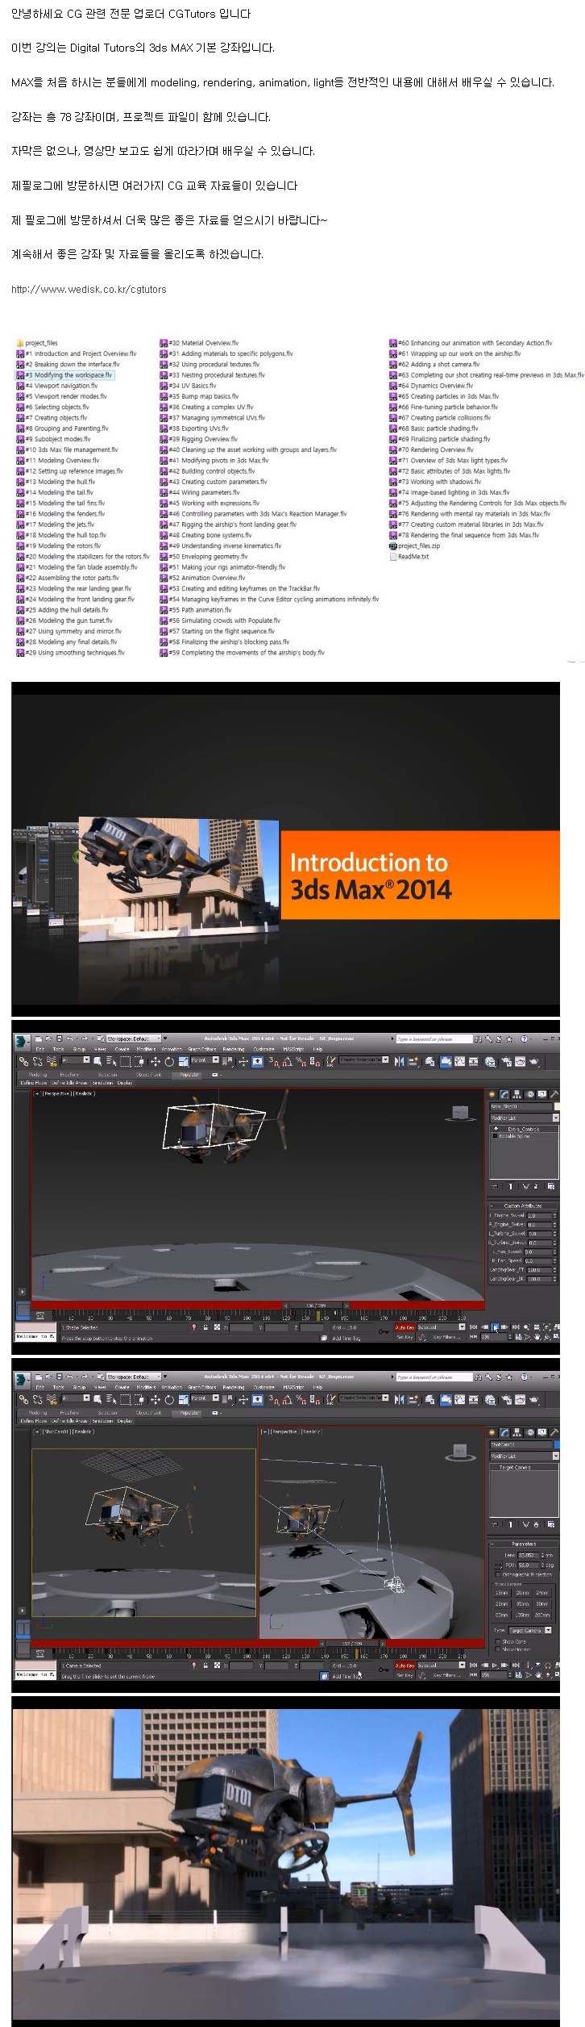Choose Select and Move in the lower 3ds Max toolbar
Viewport: 585px width, 2027px height.
(x=155, y=1399)
